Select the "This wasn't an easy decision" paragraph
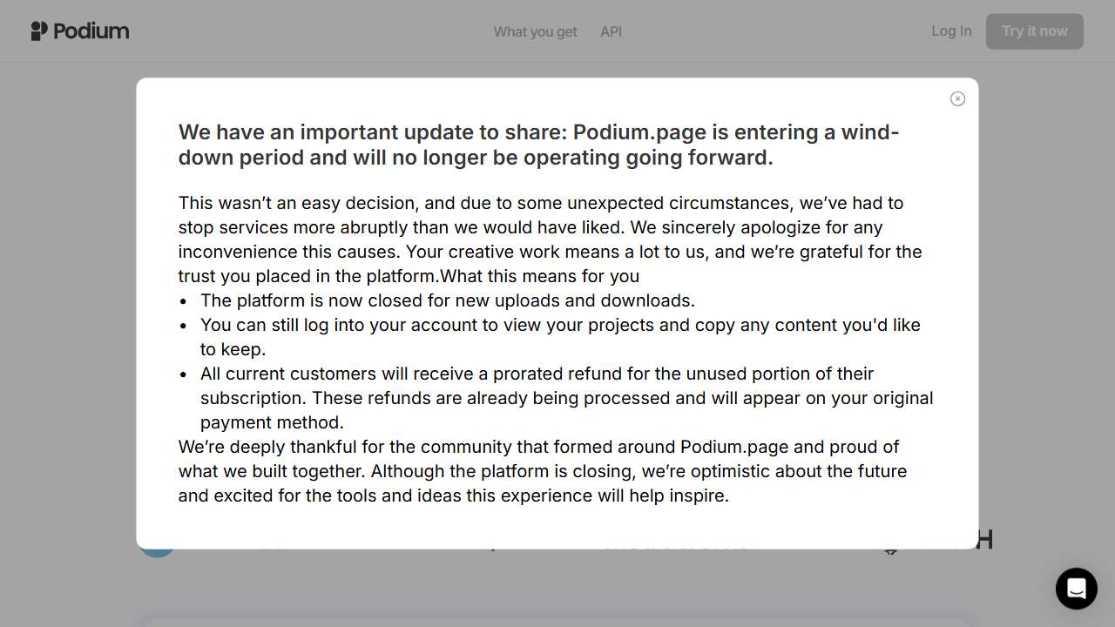The width and height of the screenshot is (1115, 627). coord(549,239)
